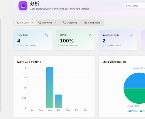
Task: Click the Qualified Leads label
Action: [x=111, y=35]
